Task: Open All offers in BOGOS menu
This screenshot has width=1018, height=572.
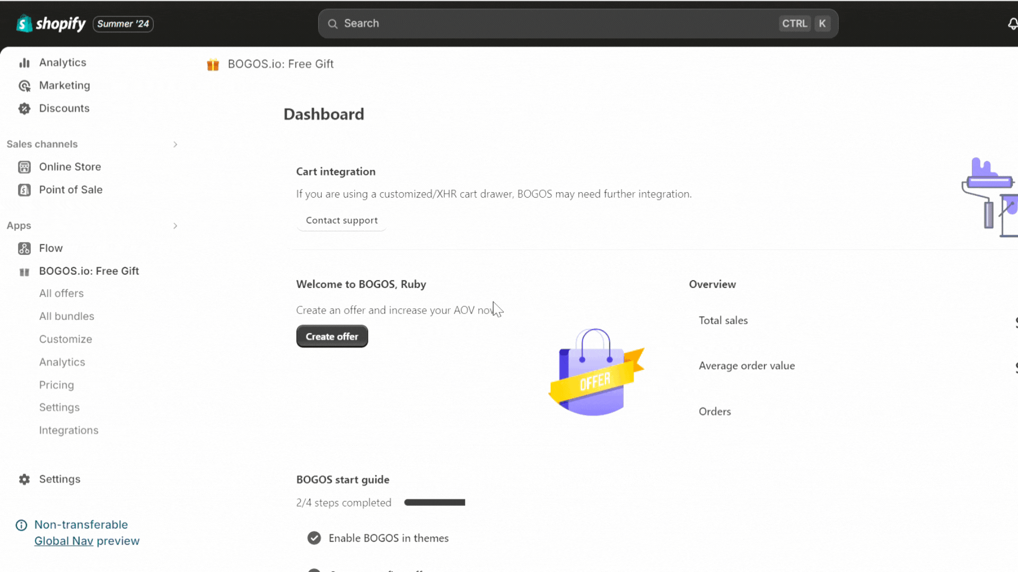Action: [62, 293]
